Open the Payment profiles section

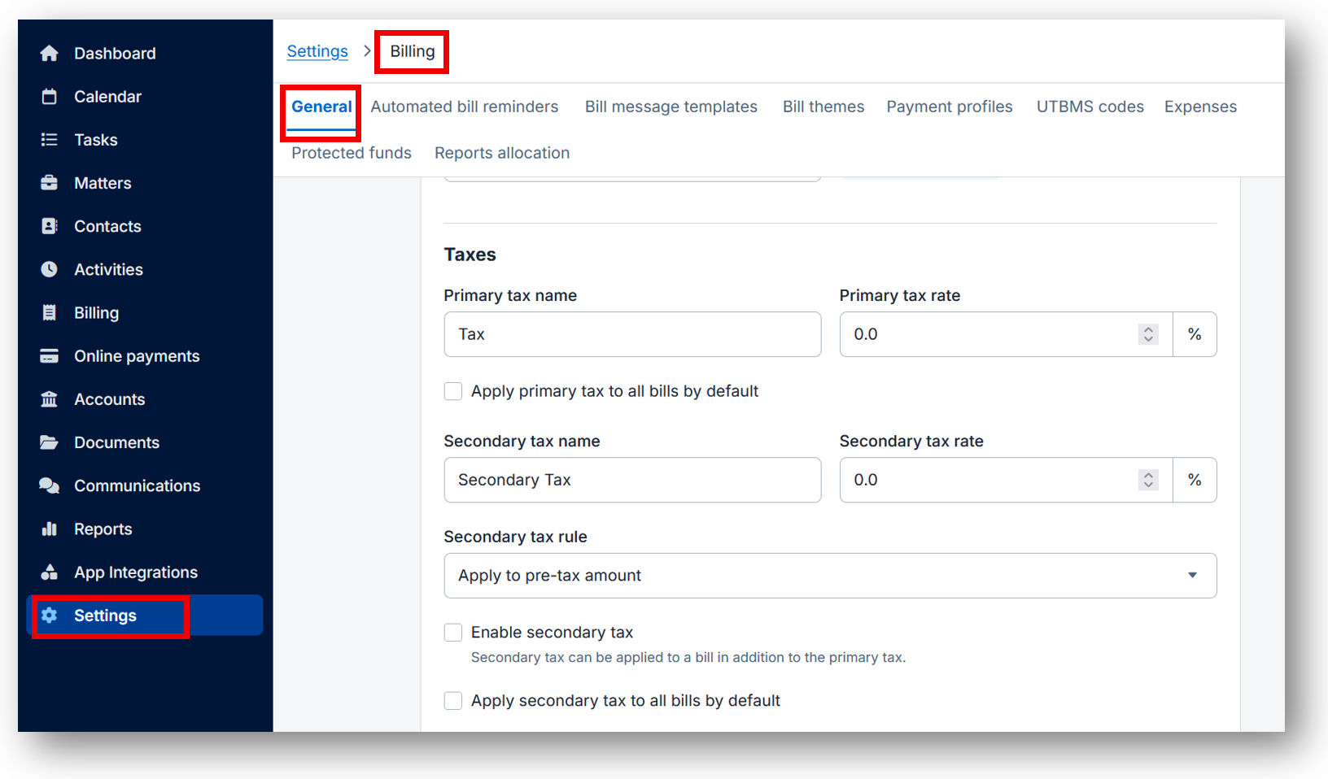949,107
